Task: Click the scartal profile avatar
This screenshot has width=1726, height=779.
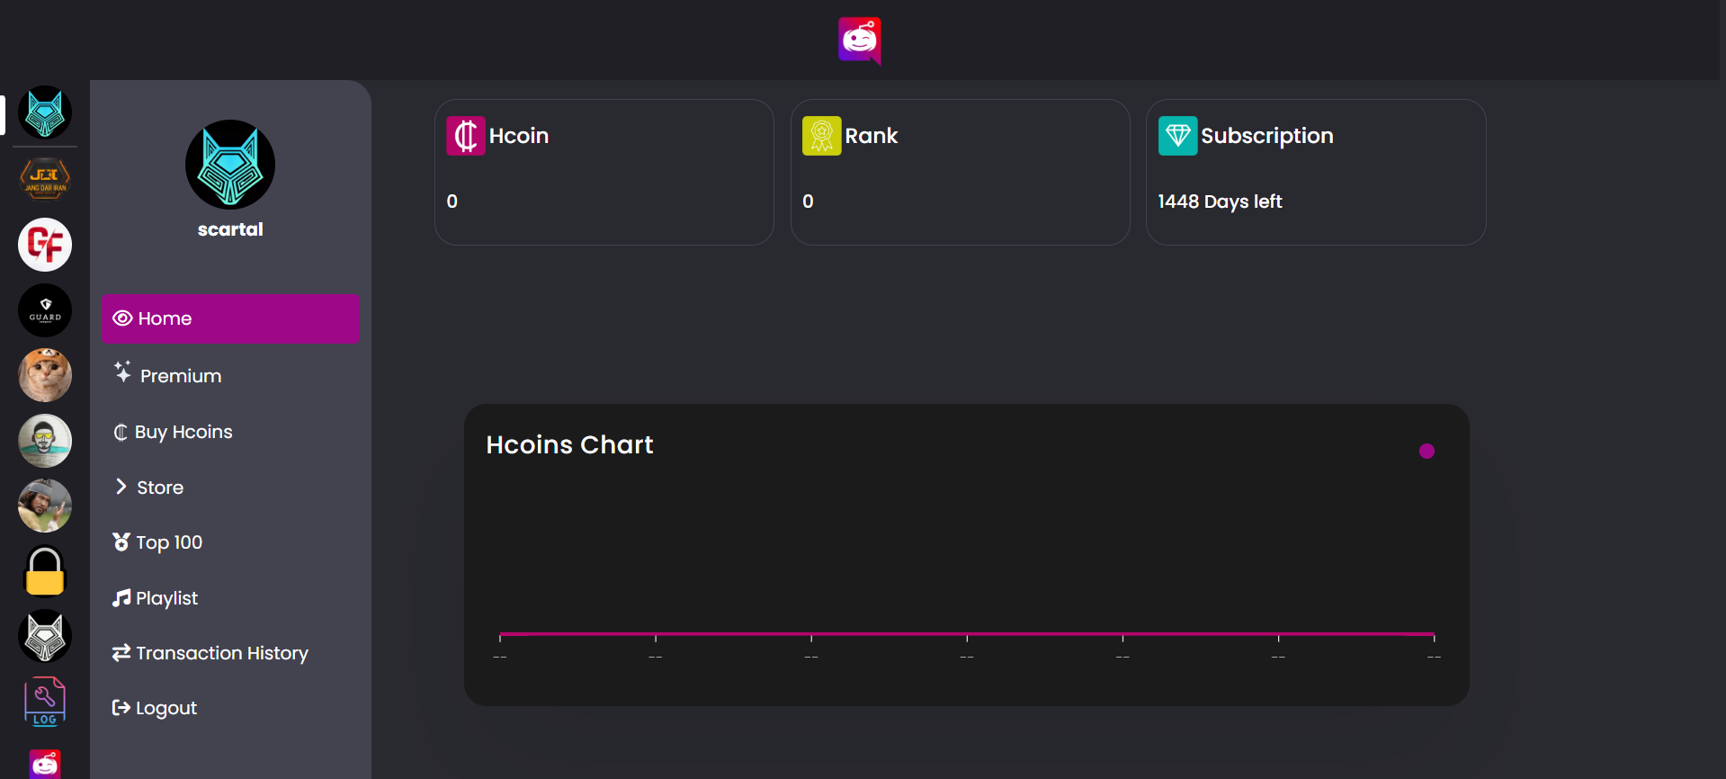Action: [x=230, y=165]
